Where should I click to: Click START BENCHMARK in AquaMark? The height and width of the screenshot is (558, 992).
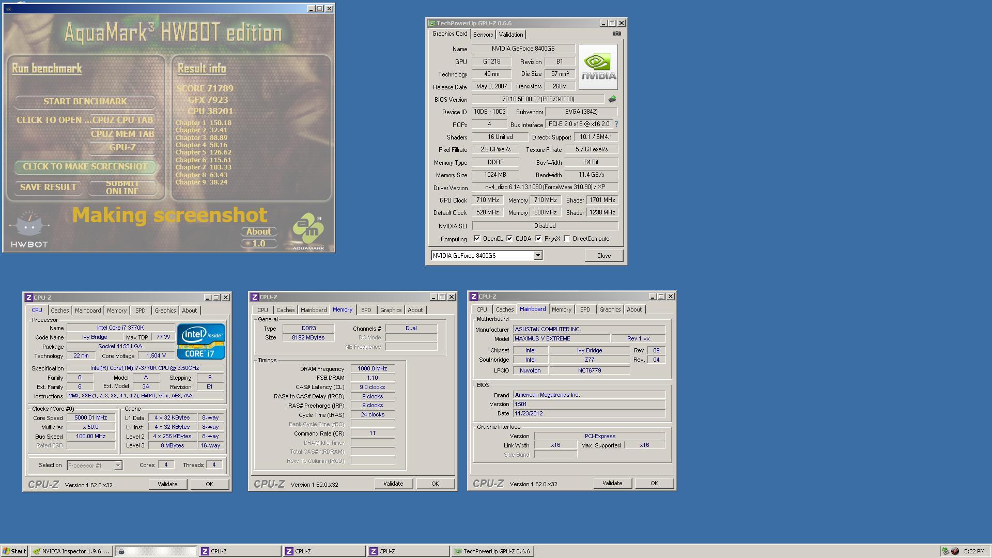point(85,102)
